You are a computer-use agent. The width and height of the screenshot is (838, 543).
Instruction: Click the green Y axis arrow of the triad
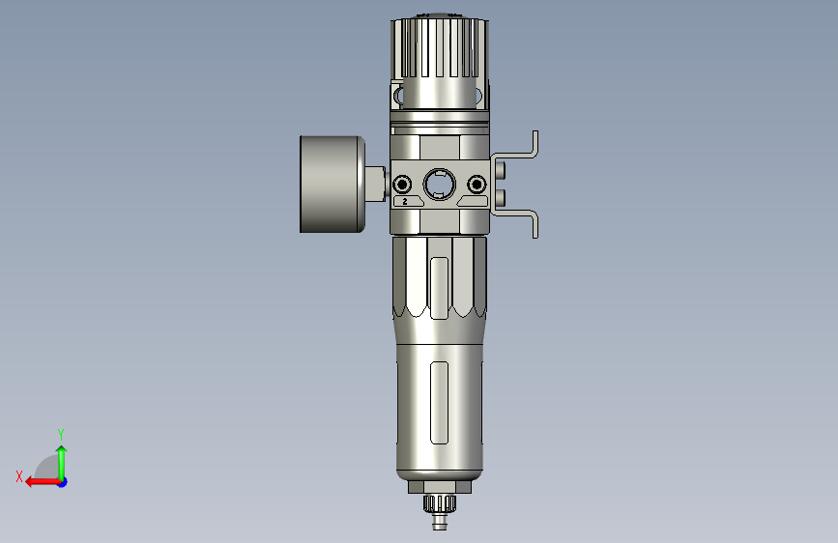click(x=62, y=462)
